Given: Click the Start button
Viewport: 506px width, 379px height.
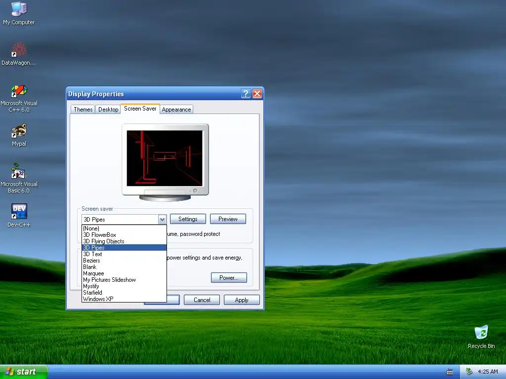Looking at the screenshot, I should tap(24, 372).
